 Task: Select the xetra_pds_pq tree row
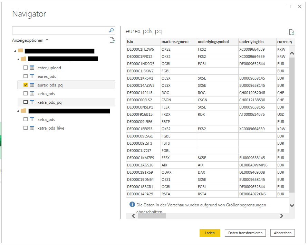(66, 102)
